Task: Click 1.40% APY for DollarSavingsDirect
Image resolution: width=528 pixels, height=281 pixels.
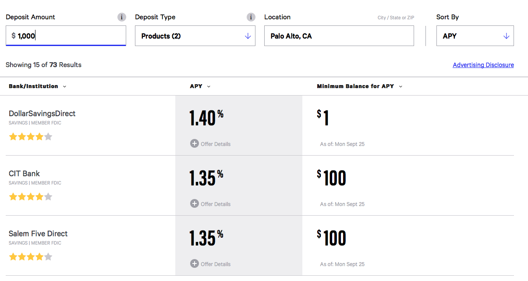Action: pos(206,118)
